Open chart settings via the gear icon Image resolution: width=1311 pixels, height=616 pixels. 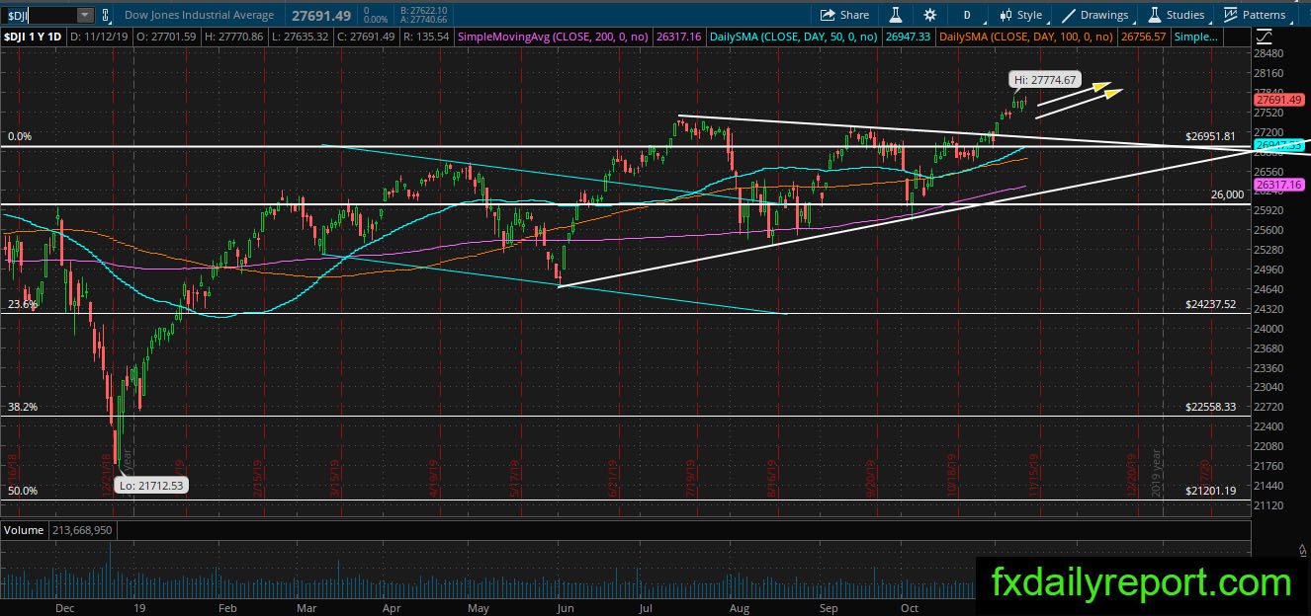(x=929, y=15)
